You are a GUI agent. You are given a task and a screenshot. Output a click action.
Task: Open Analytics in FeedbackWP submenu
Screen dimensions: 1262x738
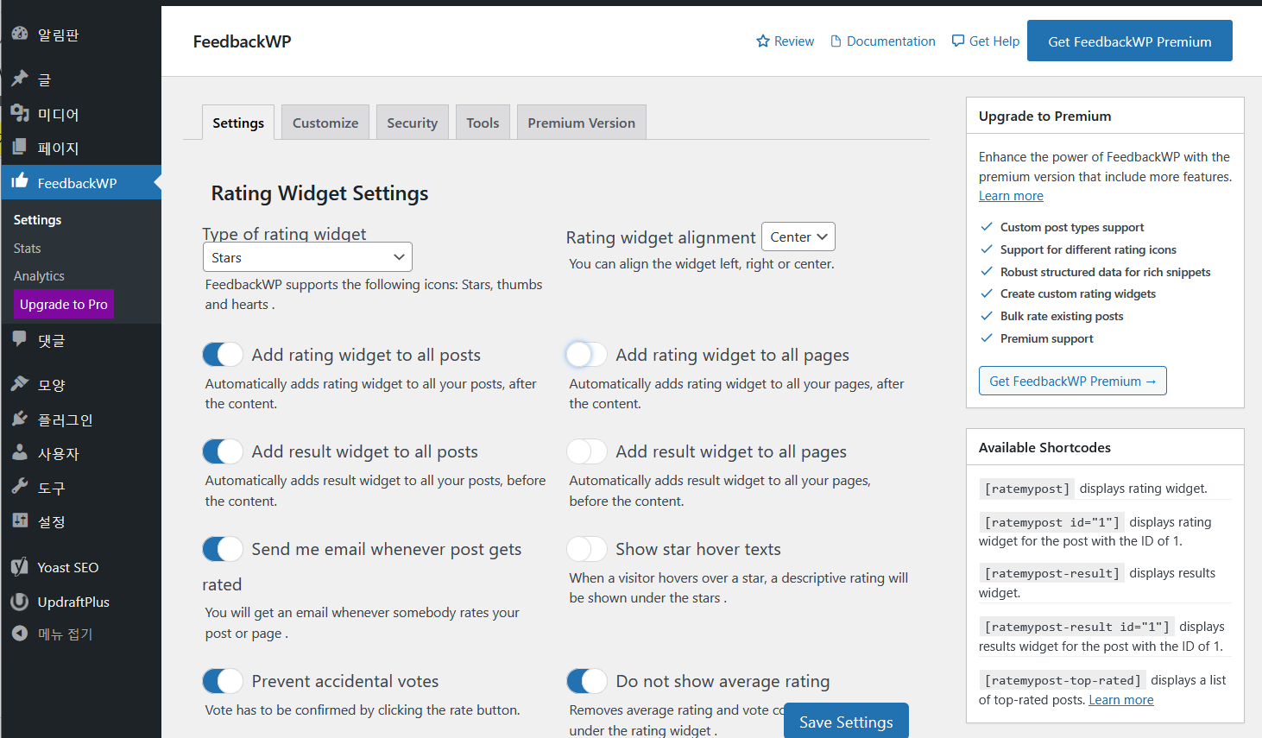coord(39,275)
